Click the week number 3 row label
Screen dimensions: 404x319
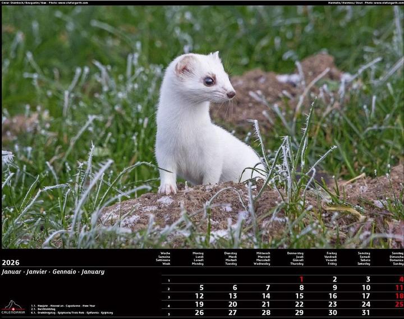(169, 297)
